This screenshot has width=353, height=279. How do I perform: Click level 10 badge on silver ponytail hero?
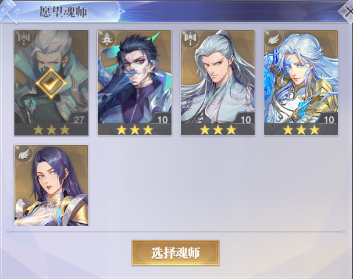pyautogui.click(x=246, y=120)
